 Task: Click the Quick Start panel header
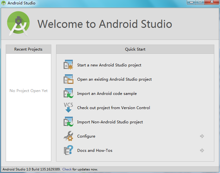click(135, 49)
